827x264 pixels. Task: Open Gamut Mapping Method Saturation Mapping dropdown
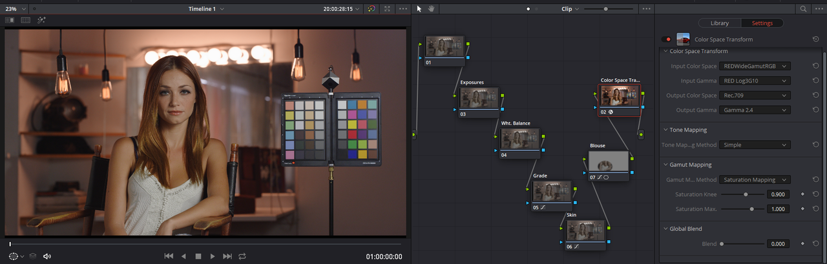click(755, 179)
